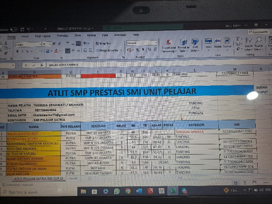Open Word from the taskbar
The width and height of the screenshot is (272, 204).
(x=139, y=191)
